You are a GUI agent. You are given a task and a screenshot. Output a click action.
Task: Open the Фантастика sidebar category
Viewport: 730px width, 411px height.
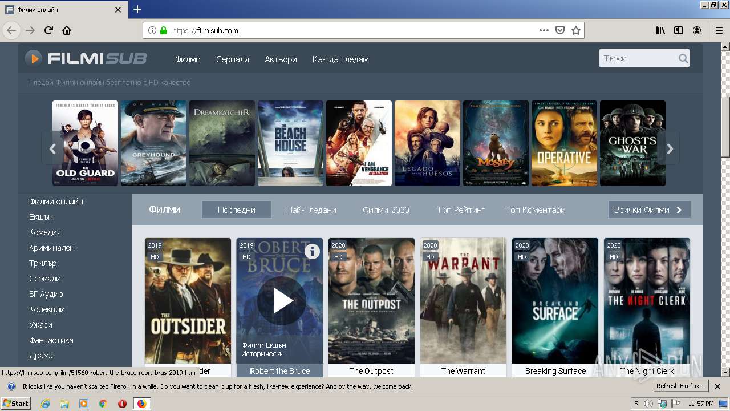click(51, 340)
